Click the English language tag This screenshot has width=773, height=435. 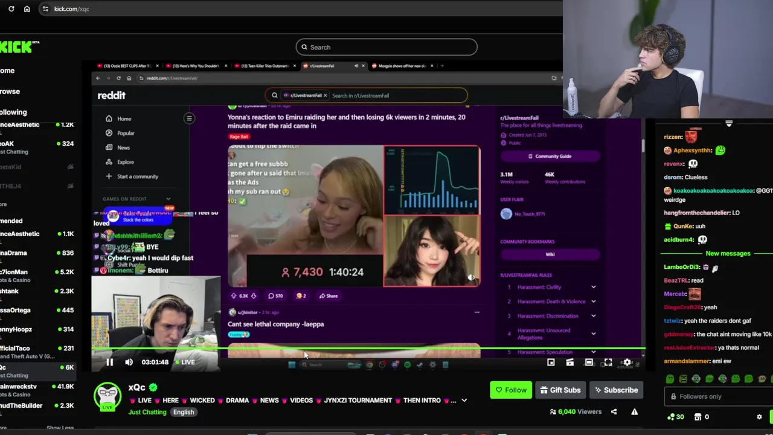point(184,412)
